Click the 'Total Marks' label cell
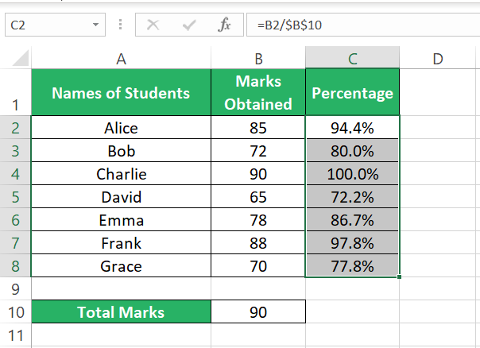Viewport: 480px width, 348px height. pyautogui.click(x=122, y=311)
